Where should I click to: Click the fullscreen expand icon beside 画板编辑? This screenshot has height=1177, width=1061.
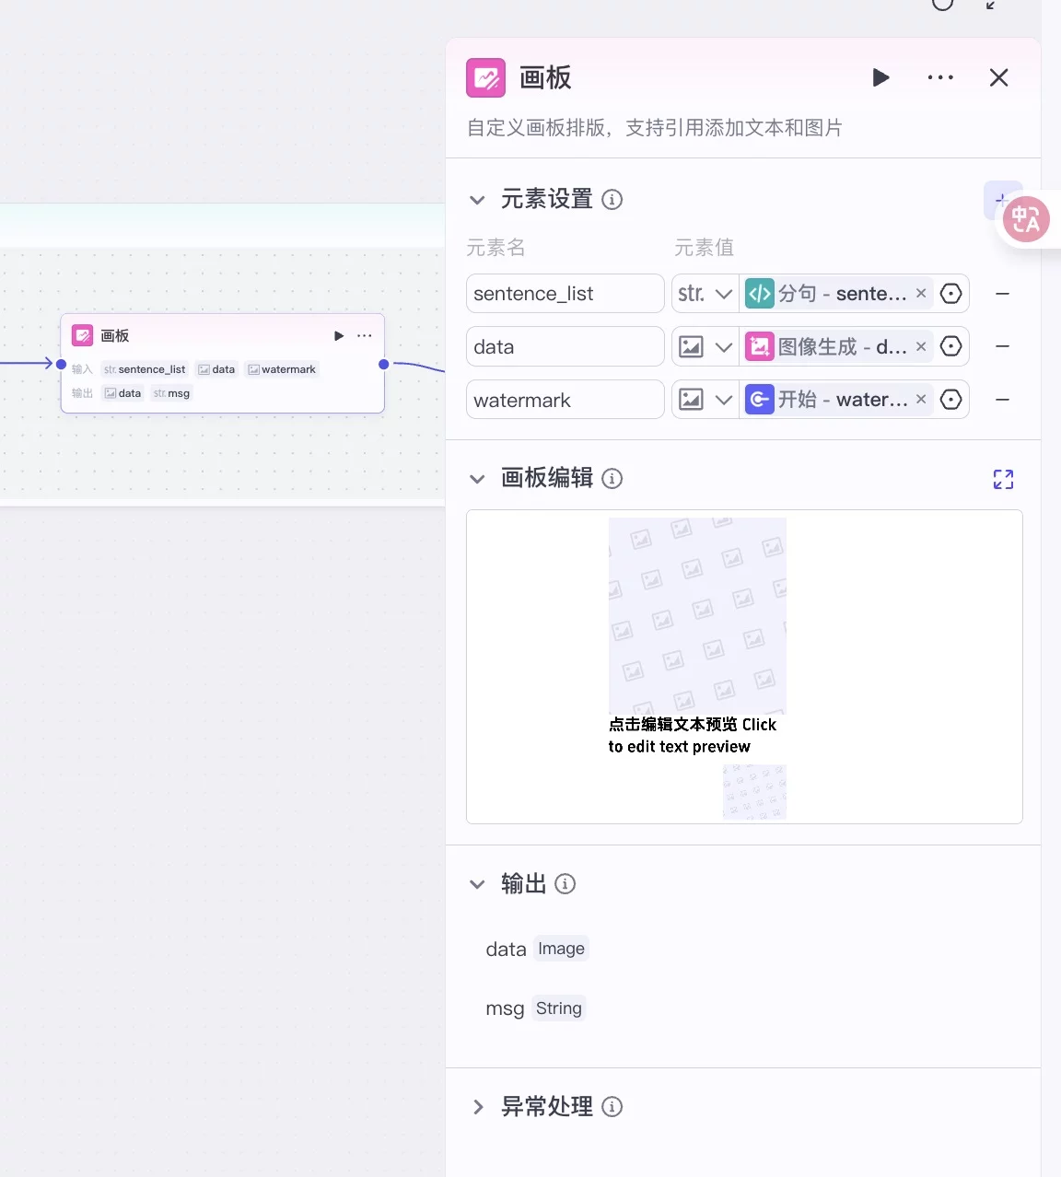(x=1003, y=479)
